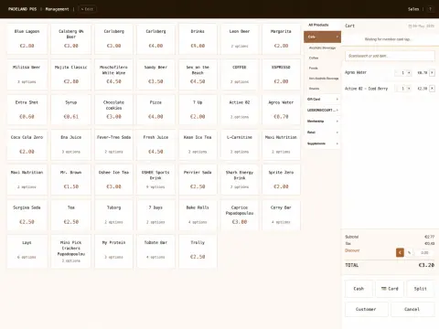The width and height of the screenshot is (439, 329).
Task: Add 7 Up to cart
Action: [x=198, y=110]
